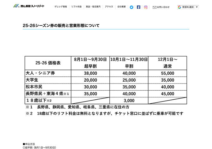Click the 松本市民 通常 40,000 cell

tap(167, 87)
